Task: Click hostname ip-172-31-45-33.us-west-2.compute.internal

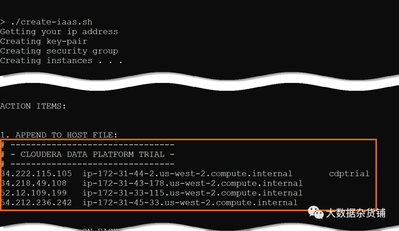Action: (190, 203)
